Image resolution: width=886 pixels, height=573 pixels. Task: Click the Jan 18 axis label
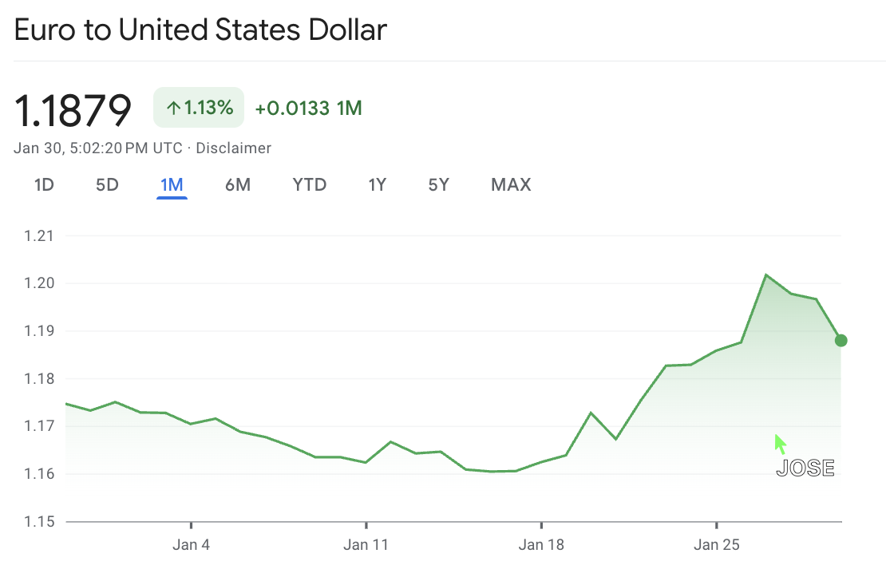pyautogui.click(x=541, y=546)
